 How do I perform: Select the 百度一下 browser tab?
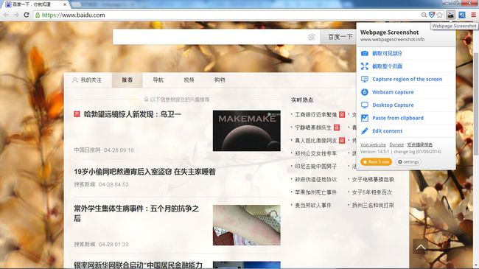[x=35, y=4]
